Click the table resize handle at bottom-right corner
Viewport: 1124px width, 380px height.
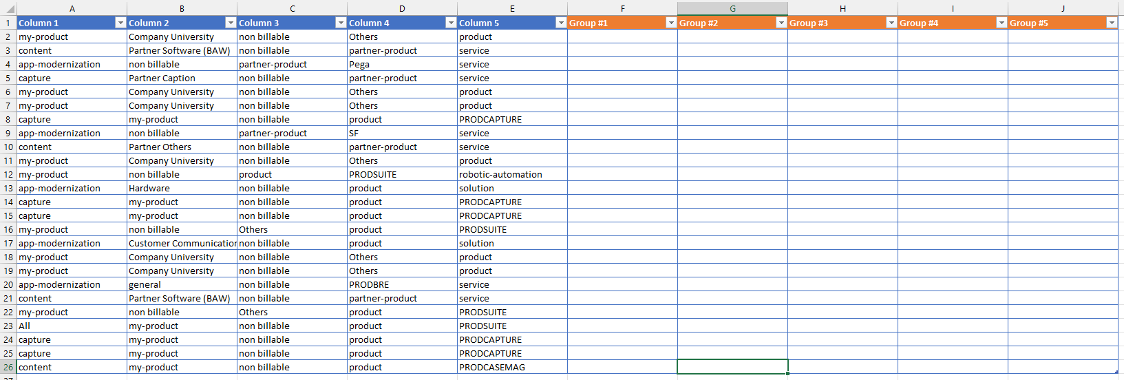(x=1116, y=372)
